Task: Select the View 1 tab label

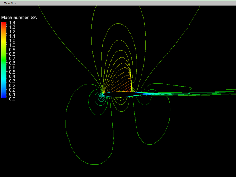Action: pyautogui.click(x=8, y=3)
